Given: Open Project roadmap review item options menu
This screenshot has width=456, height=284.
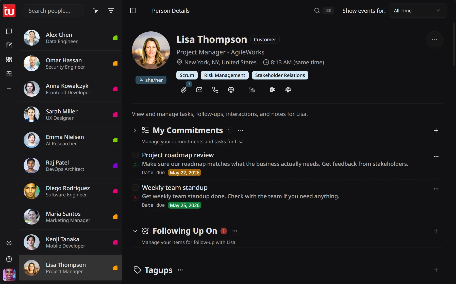Looking at the screenshot, I should click(x=436, y=156).
